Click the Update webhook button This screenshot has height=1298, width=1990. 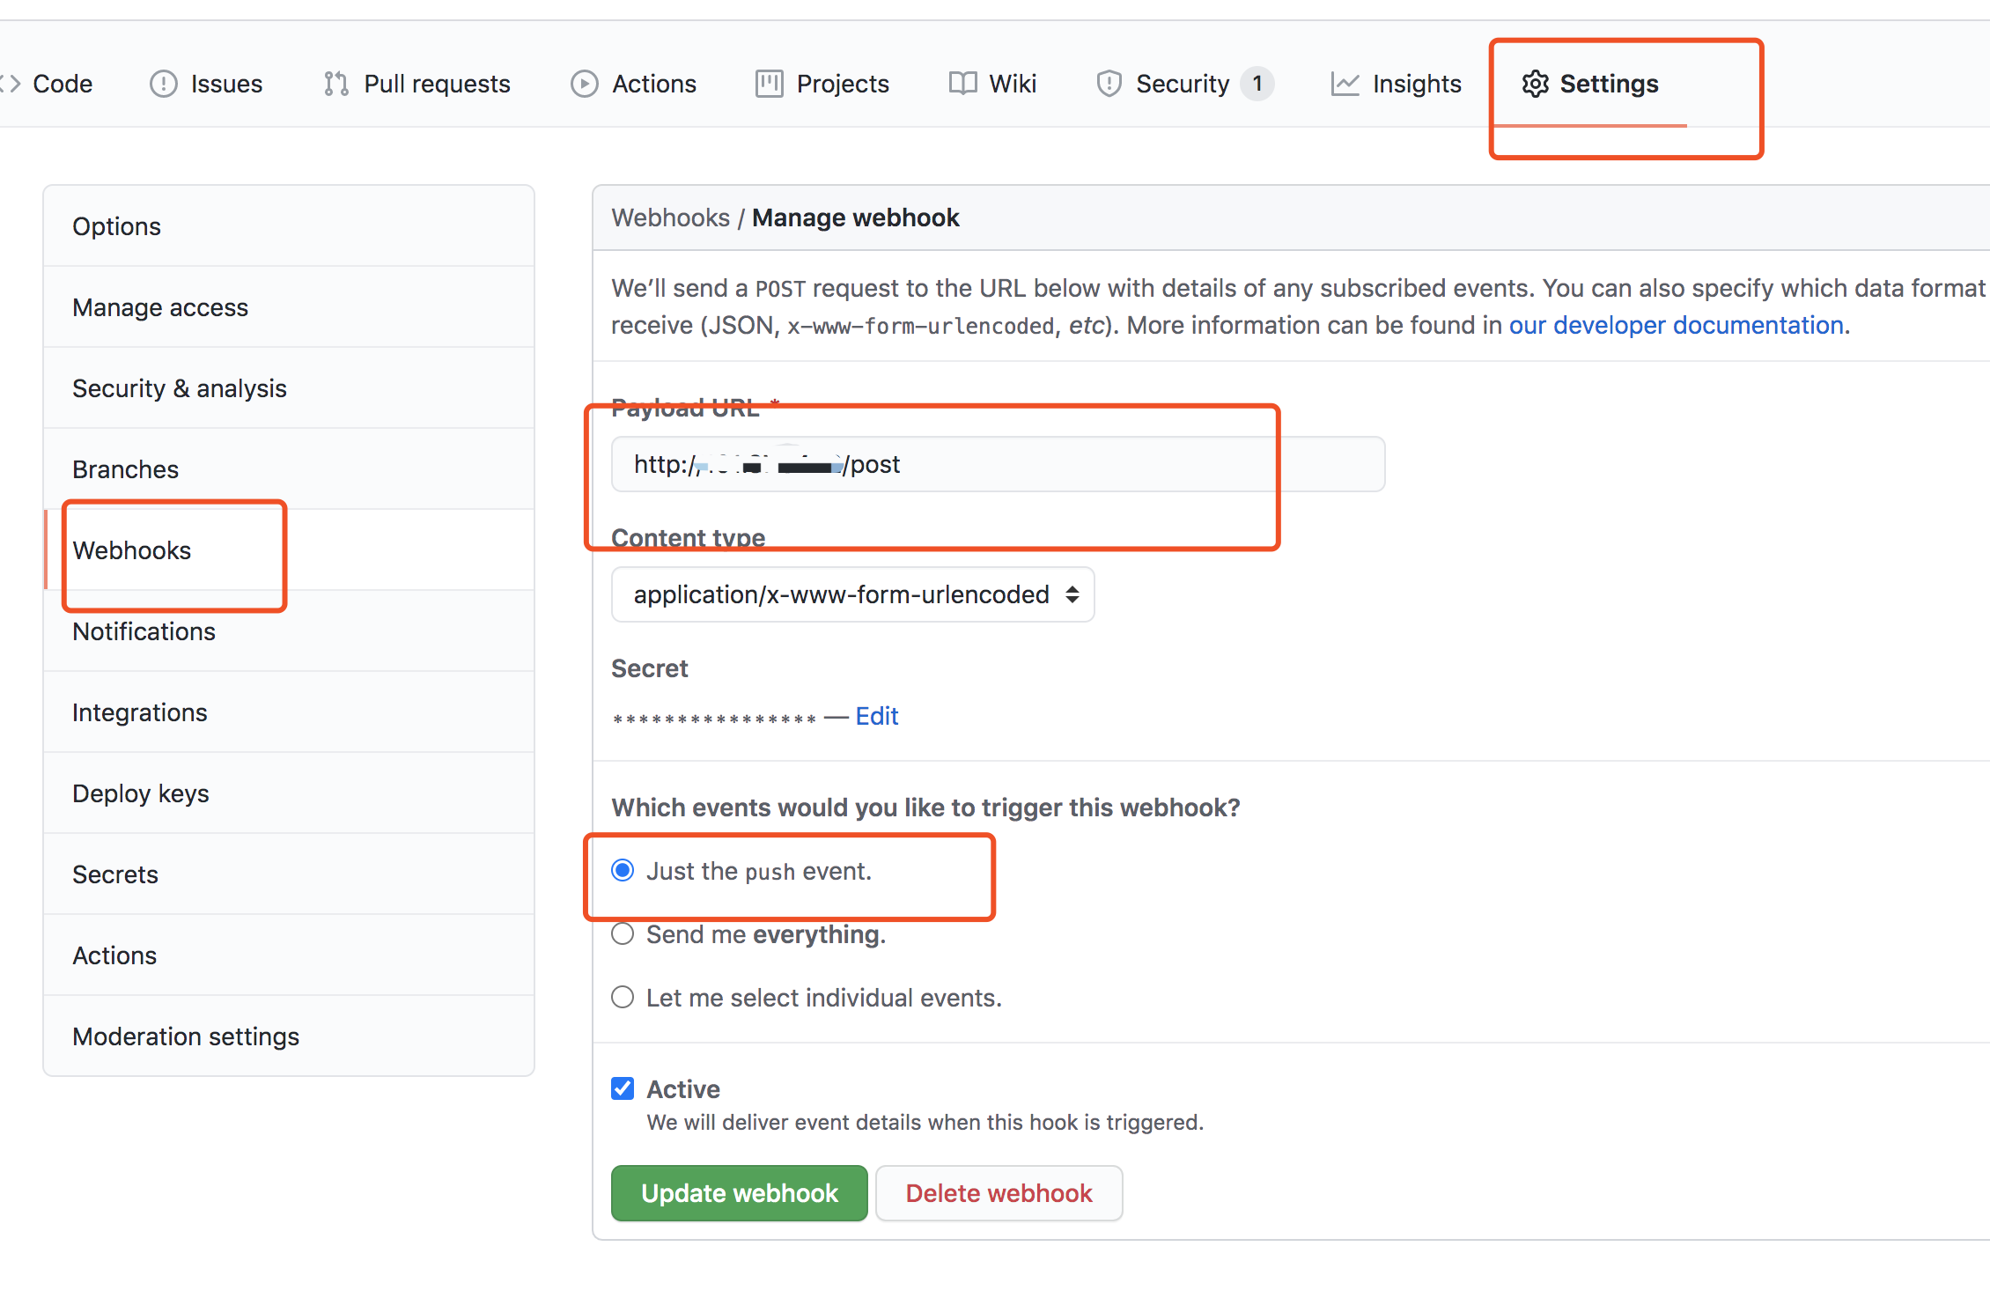[x=739, y=1193]
